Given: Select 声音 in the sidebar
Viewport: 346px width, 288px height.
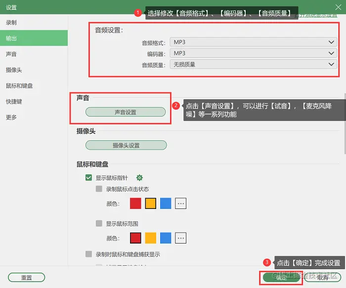Looking at the screenshot, I should click(34, 54).
